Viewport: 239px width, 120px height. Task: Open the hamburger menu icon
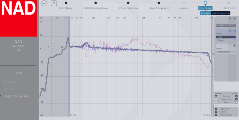click(44, 3)
